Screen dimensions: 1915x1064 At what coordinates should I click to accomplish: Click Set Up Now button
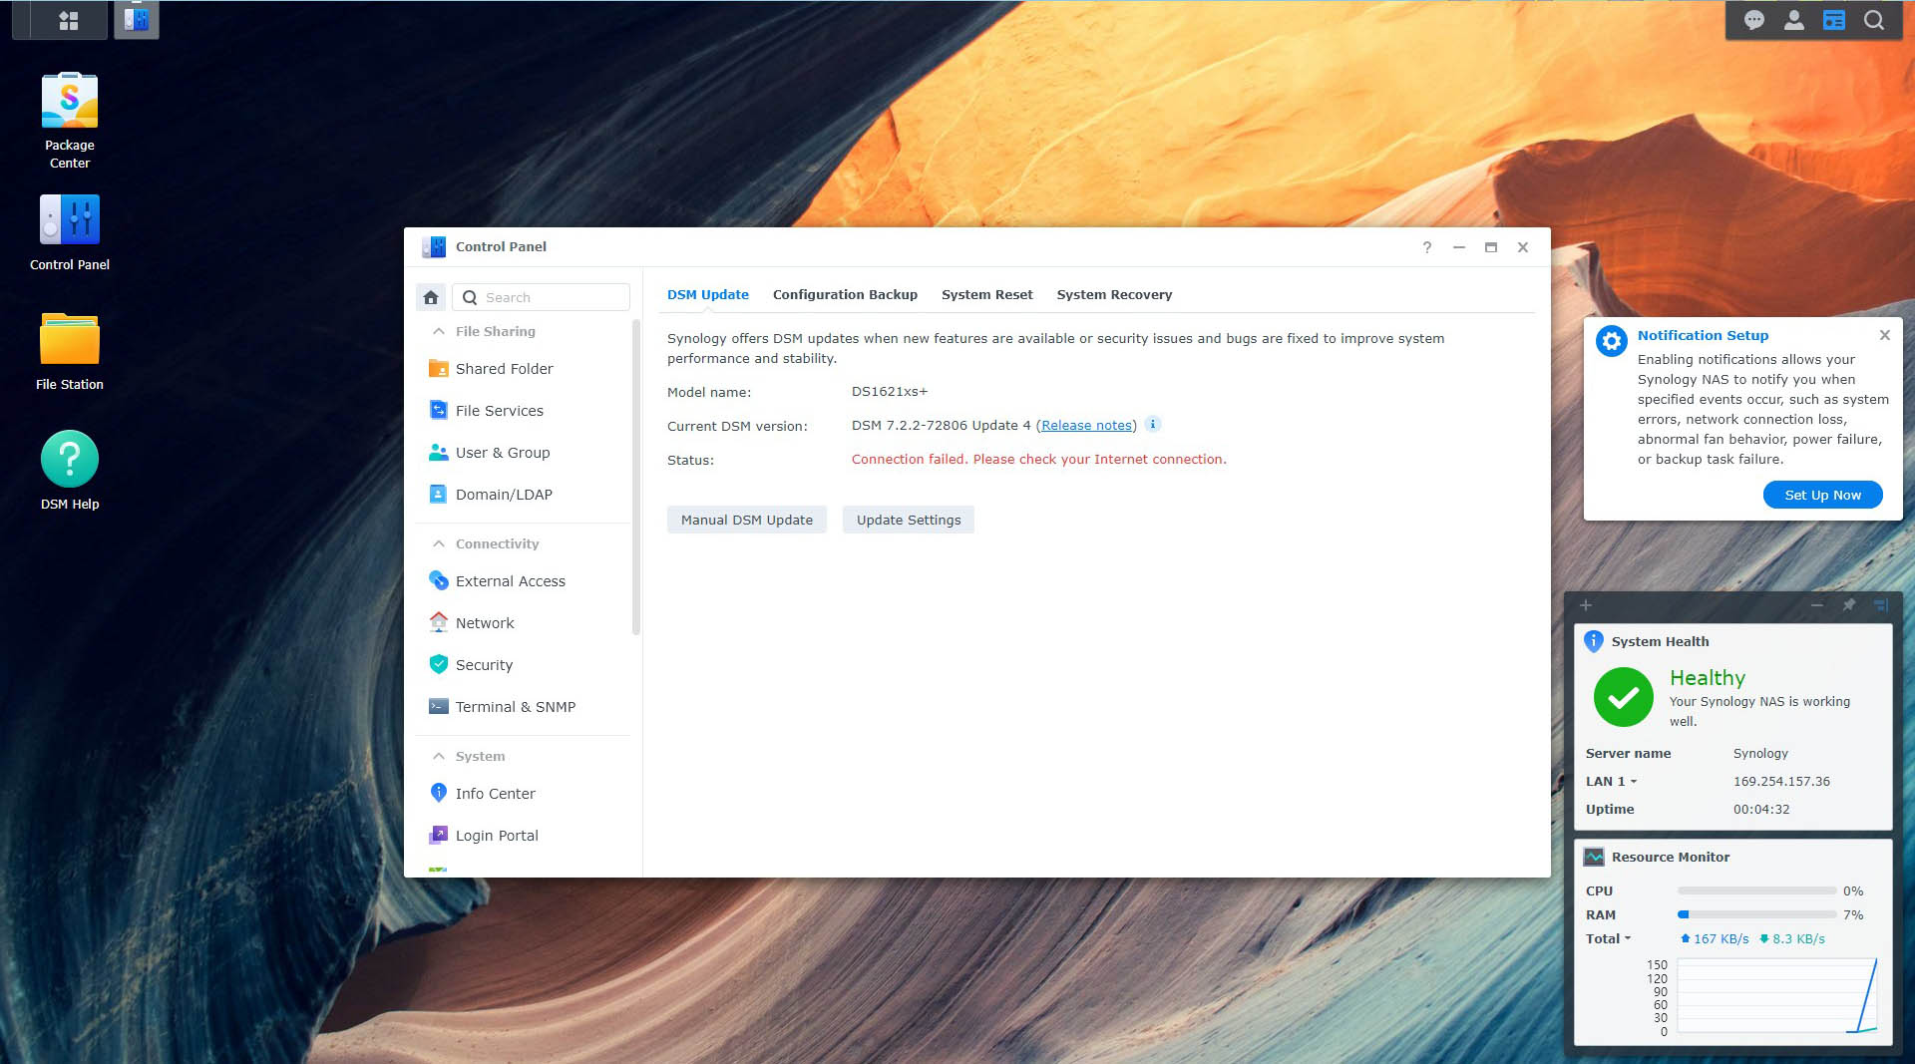click(x=1822, y=495)
